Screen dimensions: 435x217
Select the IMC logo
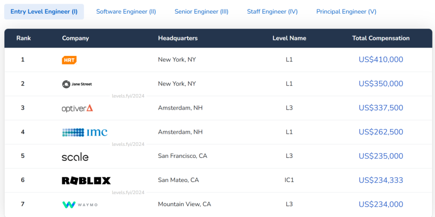pos(85,132)
